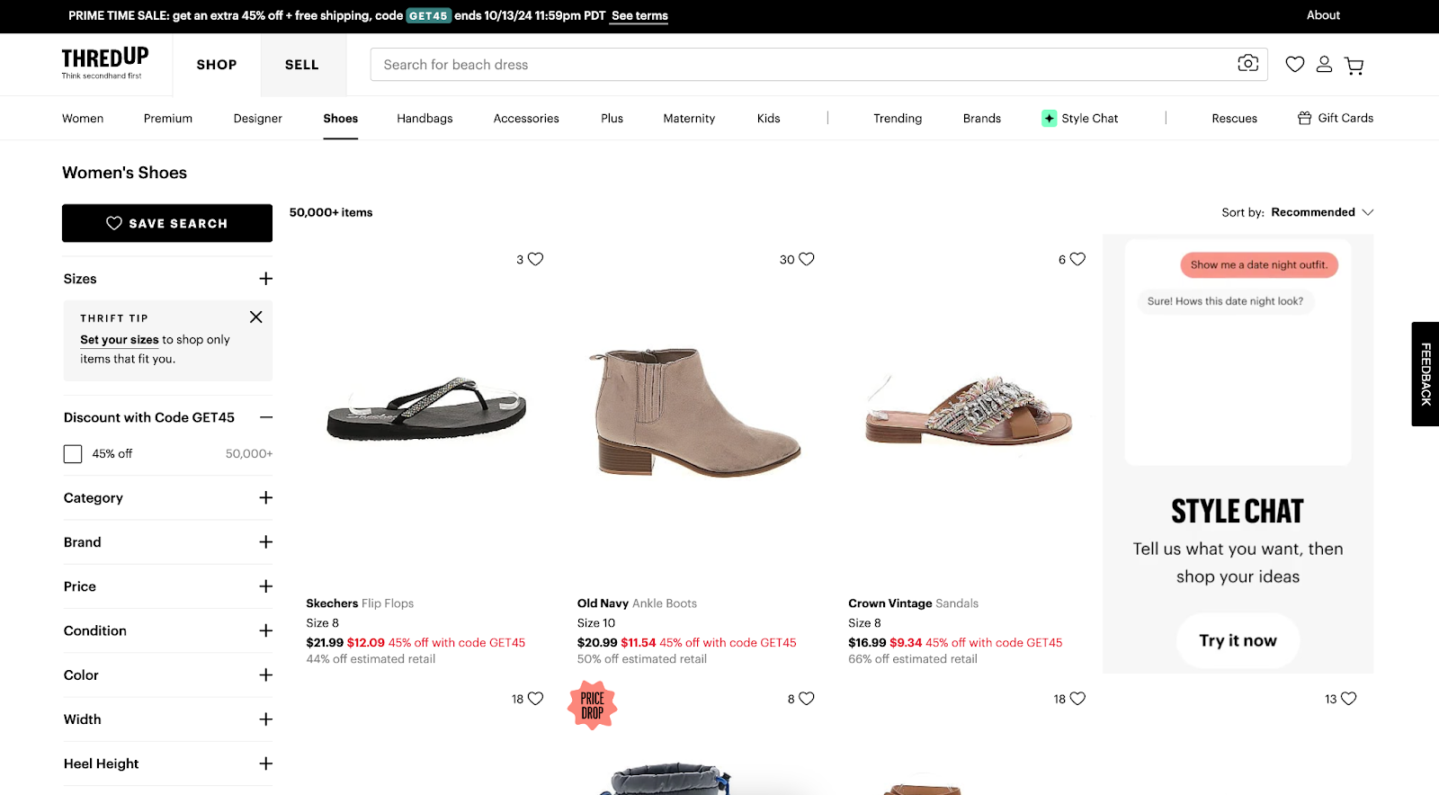The height and width of the screenshot is (795, 1439).
Task: Expand the Heel Height filter
Action: tap(265, 764)
